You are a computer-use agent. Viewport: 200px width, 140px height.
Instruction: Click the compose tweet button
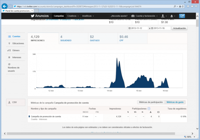click(182, 16)
